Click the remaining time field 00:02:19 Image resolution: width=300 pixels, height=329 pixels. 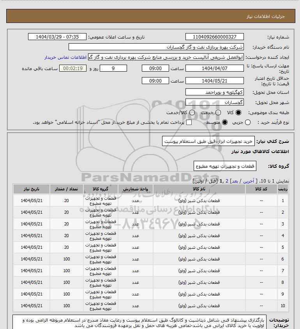click(x=73, y=68)
